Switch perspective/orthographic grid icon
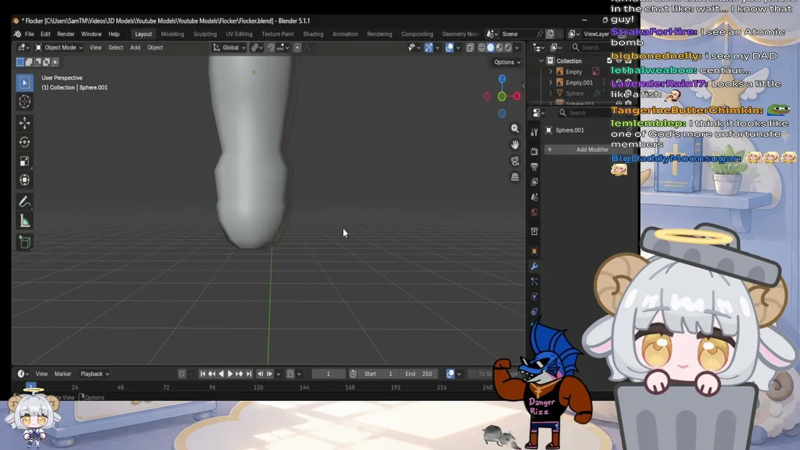The image size is (800, 450). point(515,177)
